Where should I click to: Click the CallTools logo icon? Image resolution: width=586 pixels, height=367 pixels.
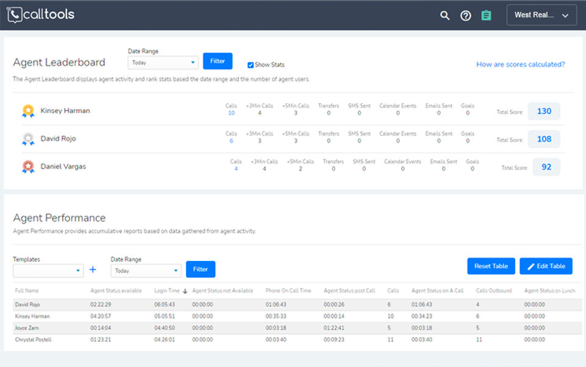click(x=14, y=15)
